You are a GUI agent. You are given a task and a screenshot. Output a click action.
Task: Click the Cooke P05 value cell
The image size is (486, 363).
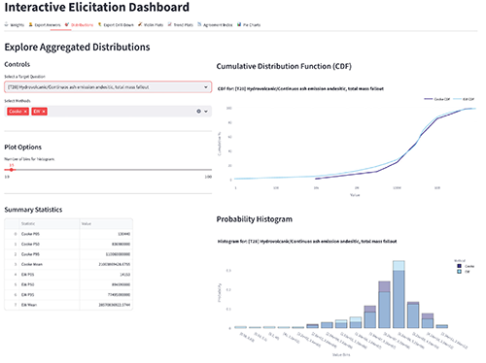click(106, 234)
